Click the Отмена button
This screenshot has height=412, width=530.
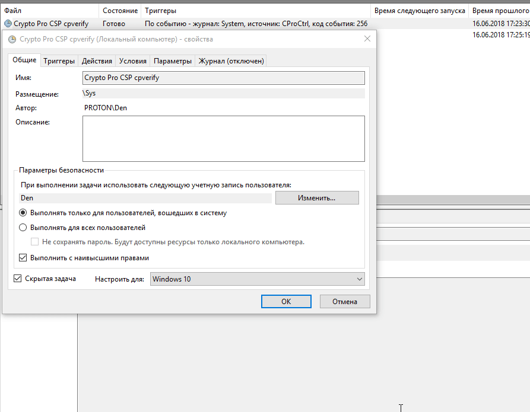(345, 302)
